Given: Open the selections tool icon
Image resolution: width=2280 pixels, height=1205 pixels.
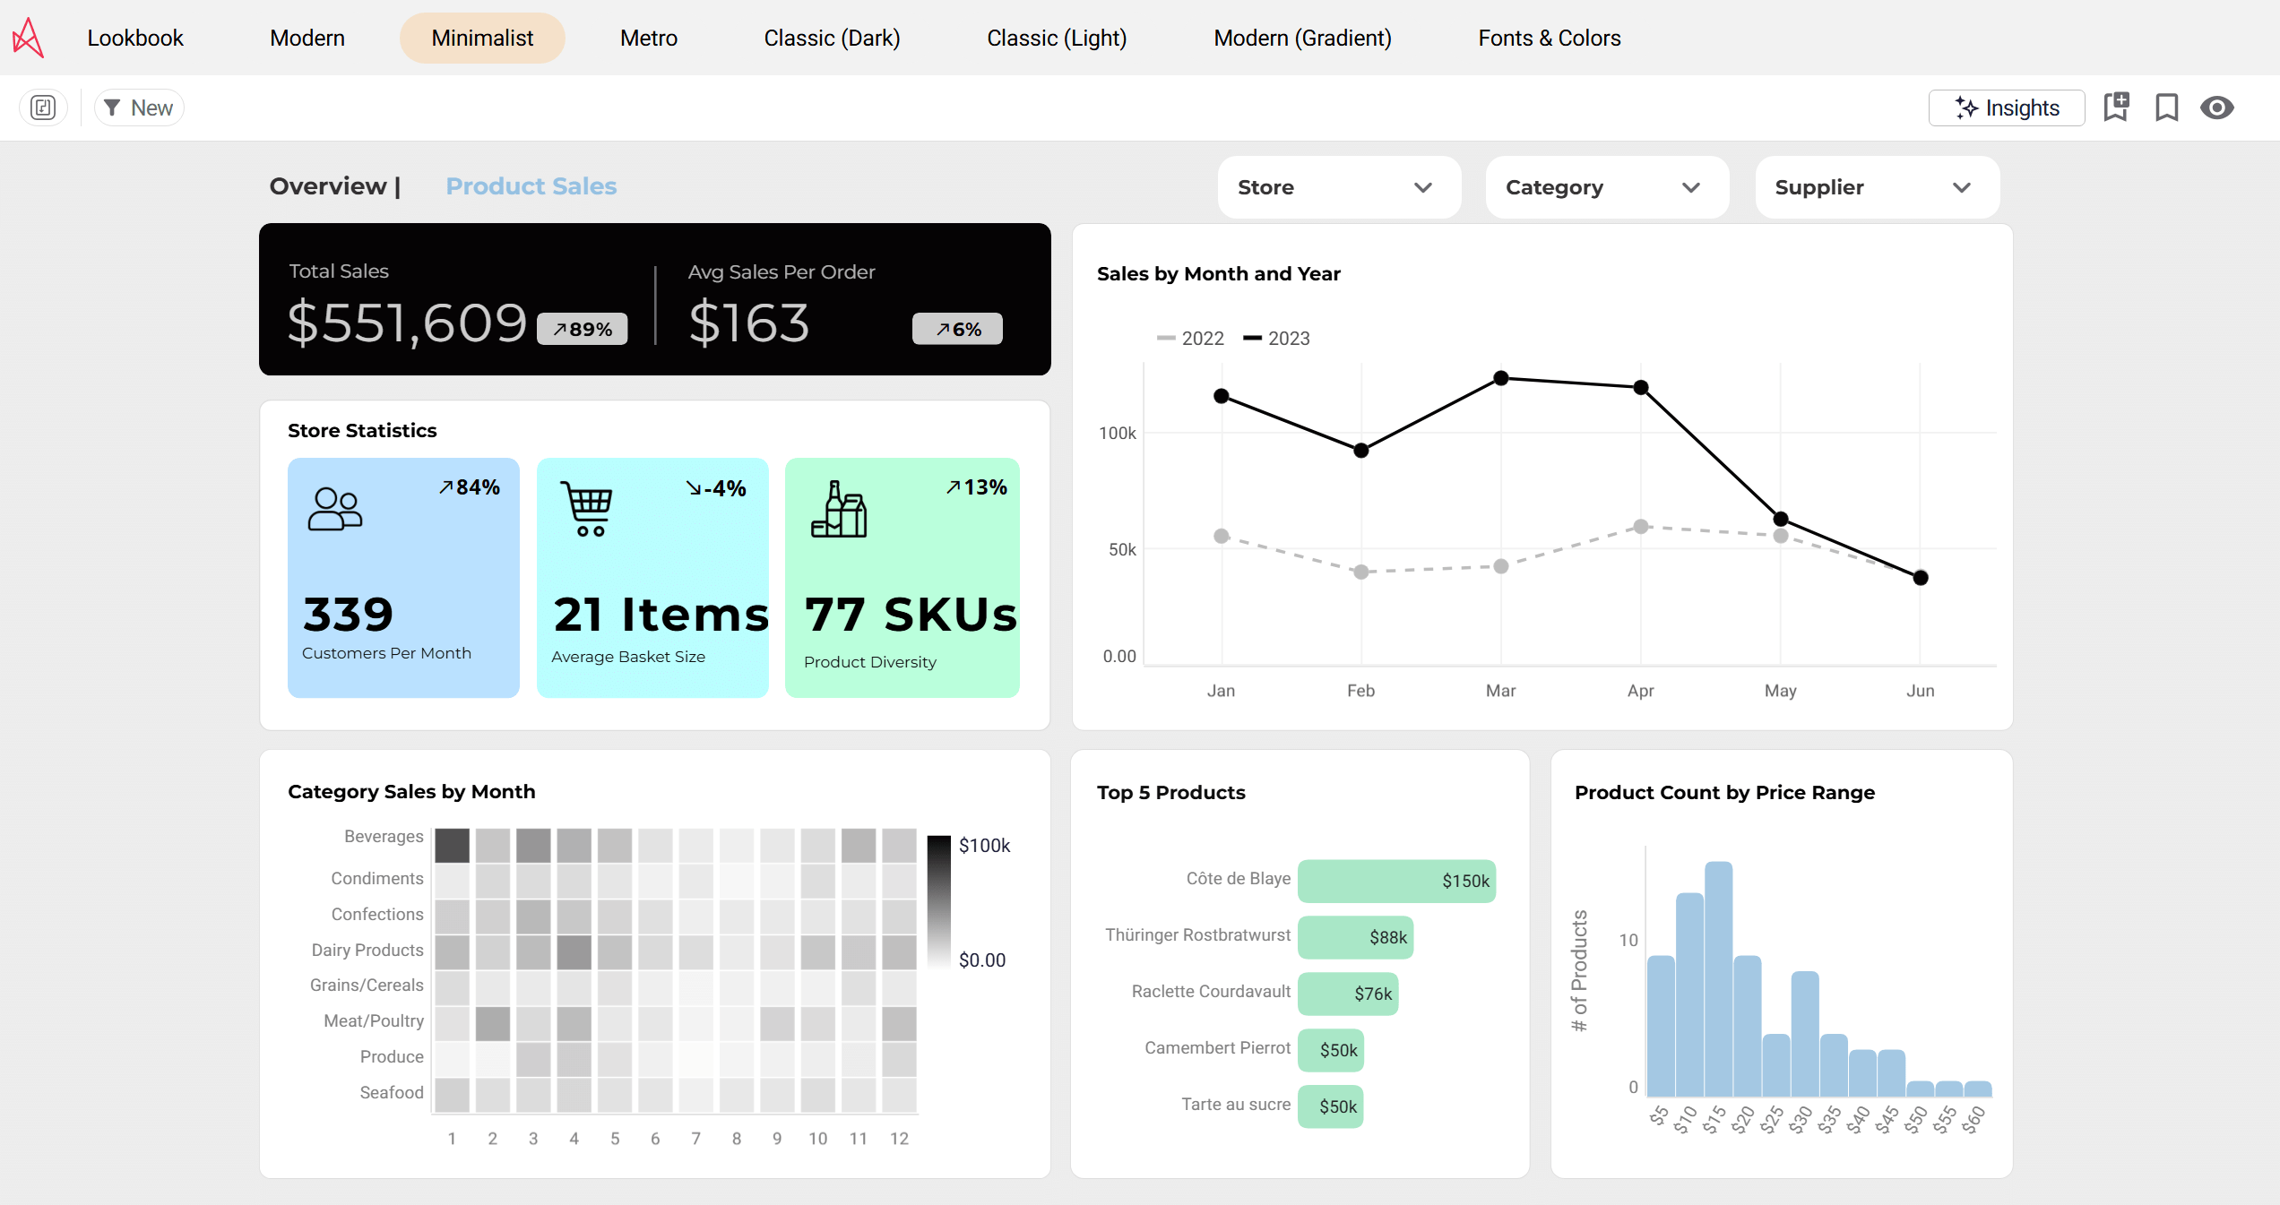Looking at the screenshot, I should pyautogui.click(x=43, y=108).
